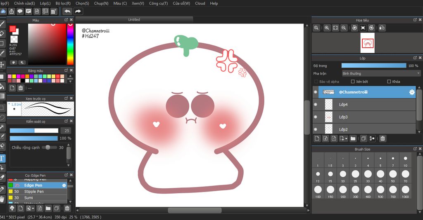
Task: Click the pop-out icon of the Màu panel
Action: [x=66, y=20]
